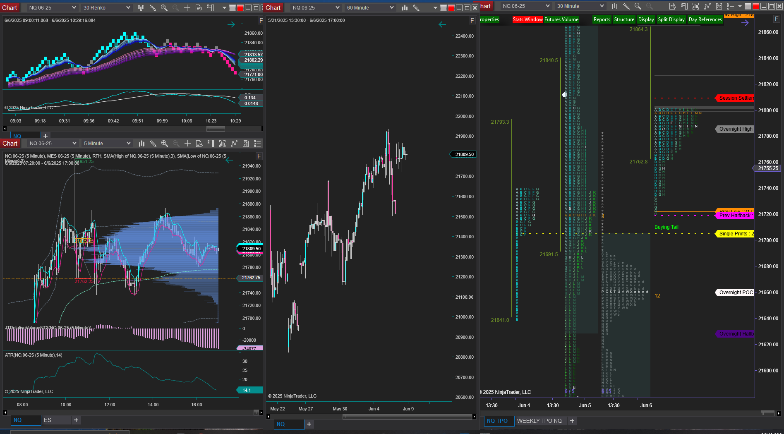The image size is (784, 434).
Task: Open the 30 Renko interval dropdown
Action: click(107, 7)
